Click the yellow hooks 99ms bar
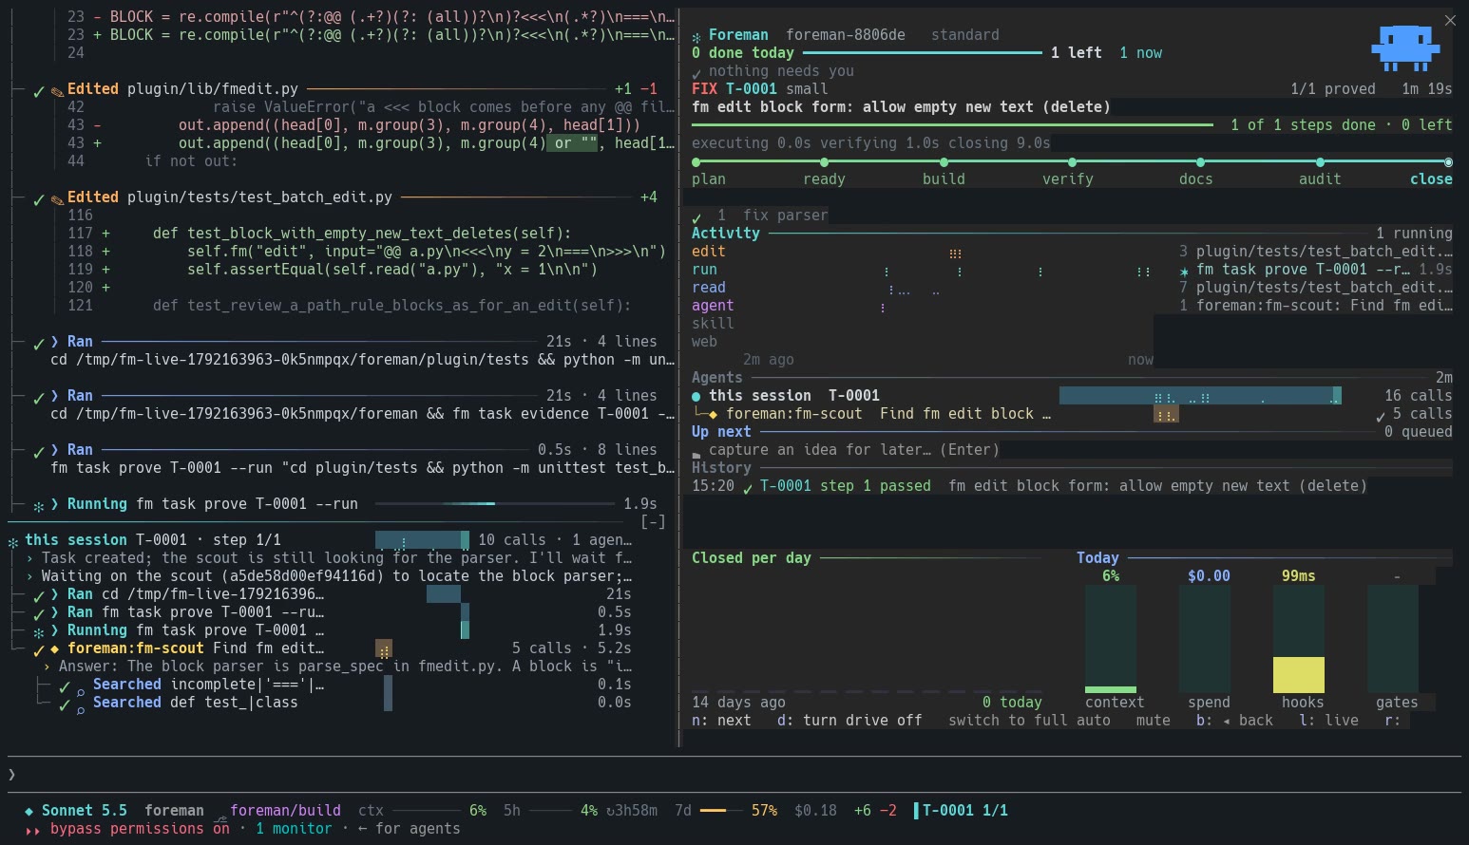Screen dimensions: 1469x845 (1298, 675)
